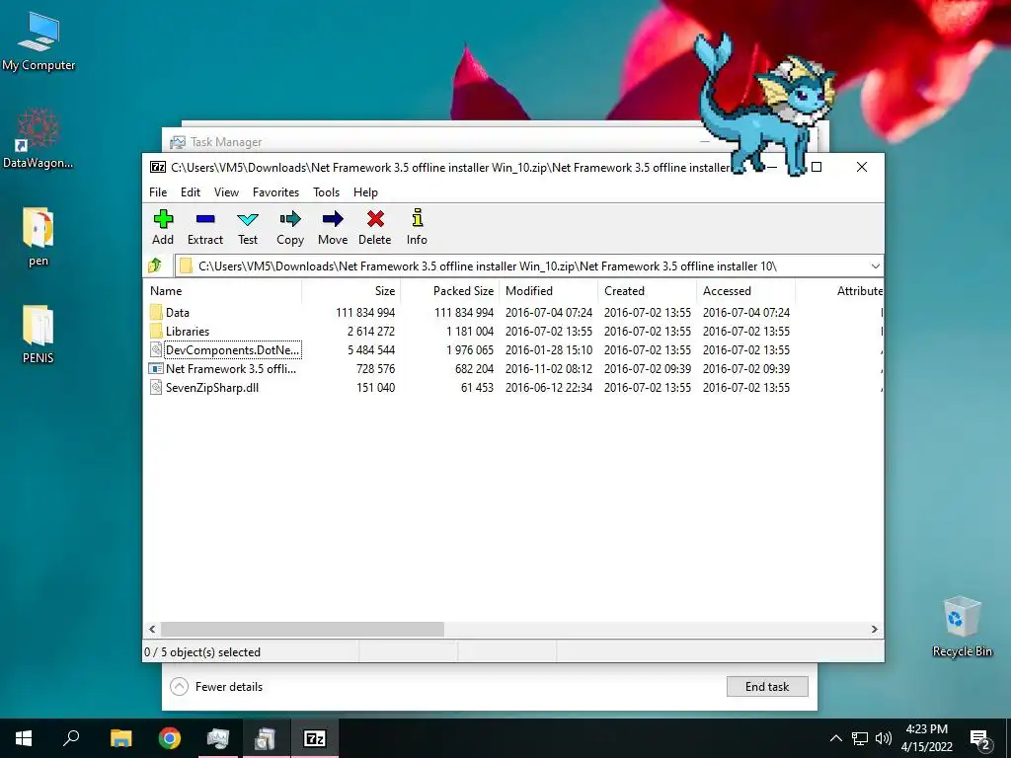Click the scrollbar right arrow
Image resolution: width=1011 pixels, height=758 pixels.
pos(875,629)
